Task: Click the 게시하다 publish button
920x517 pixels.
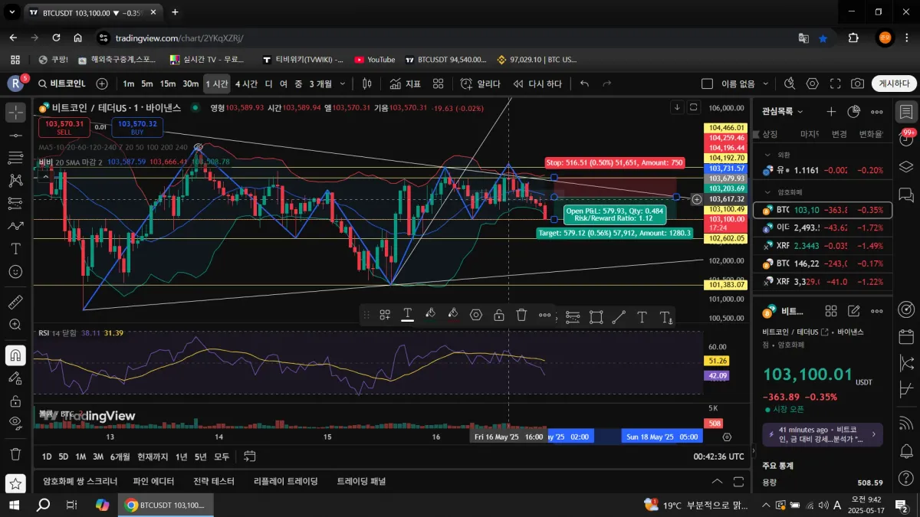Action: point(894,83)
